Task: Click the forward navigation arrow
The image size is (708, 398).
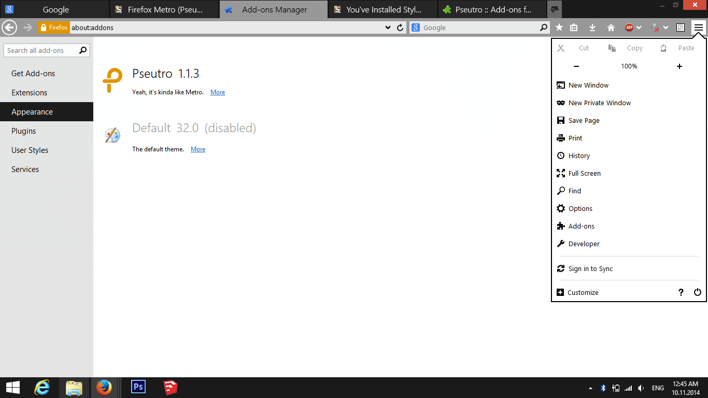Action: 28,27
